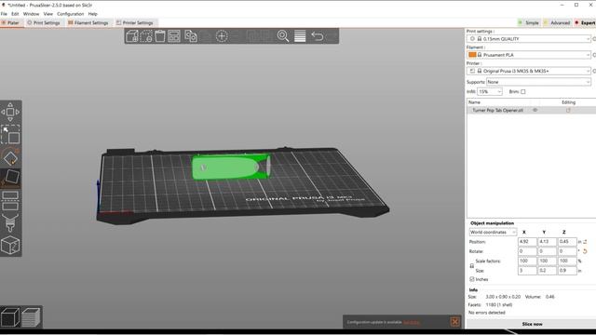The height and width of the screenshot is (335, 596).
Task: Select the Cut tool
Action: [x=10, y=201]
